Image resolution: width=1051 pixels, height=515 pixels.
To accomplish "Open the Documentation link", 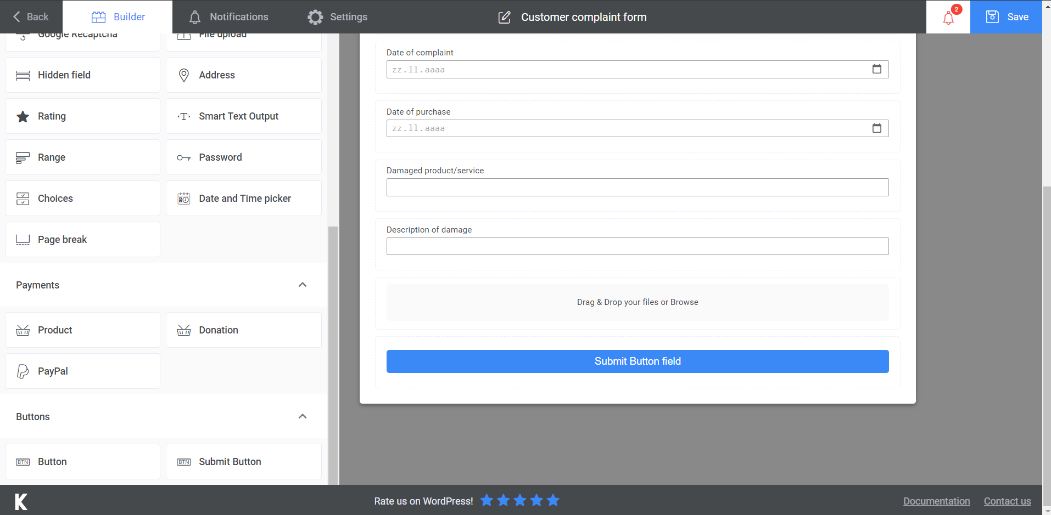I will click(x=936, y=501).
